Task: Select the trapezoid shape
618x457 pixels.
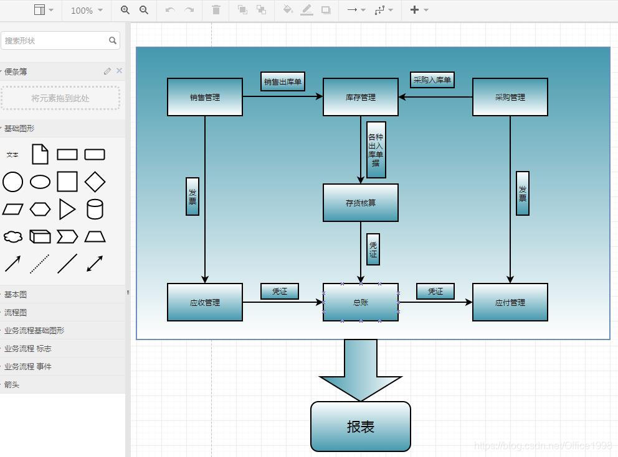Action: 95,237
